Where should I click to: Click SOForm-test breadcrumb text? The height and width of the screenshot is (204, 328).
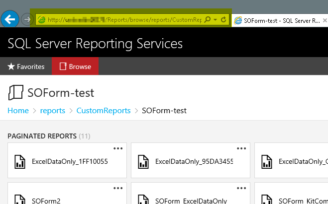pos(164,111)
